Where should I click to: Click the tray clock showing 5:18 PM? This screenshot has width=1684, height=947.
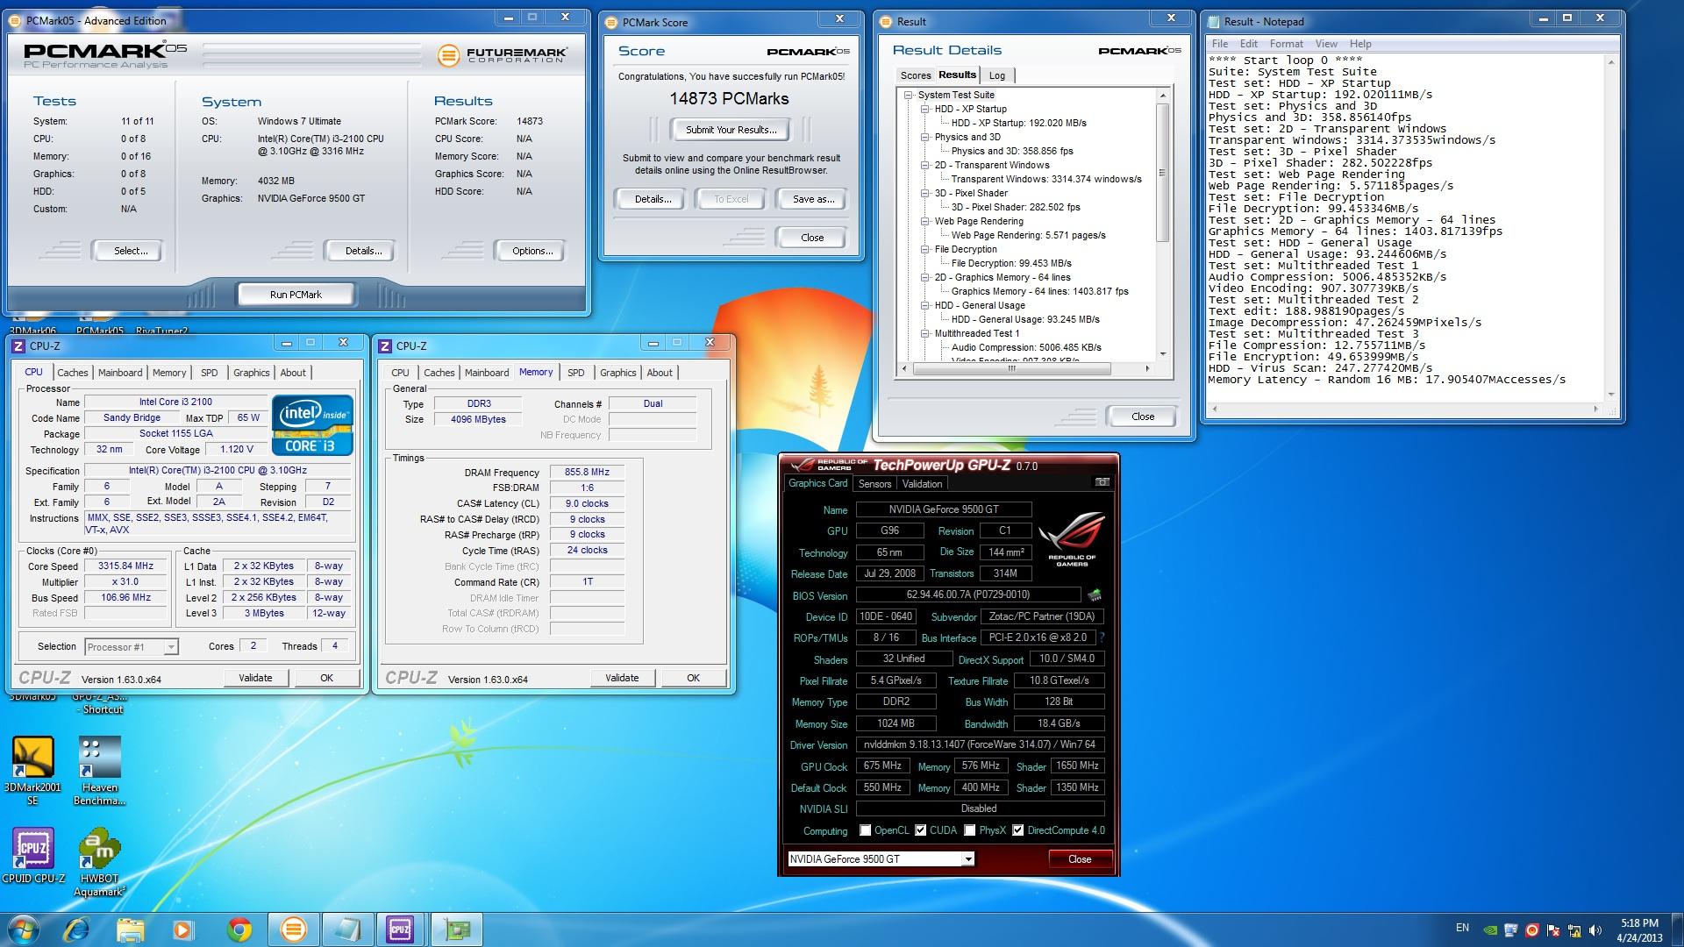tap(1639, 929)
